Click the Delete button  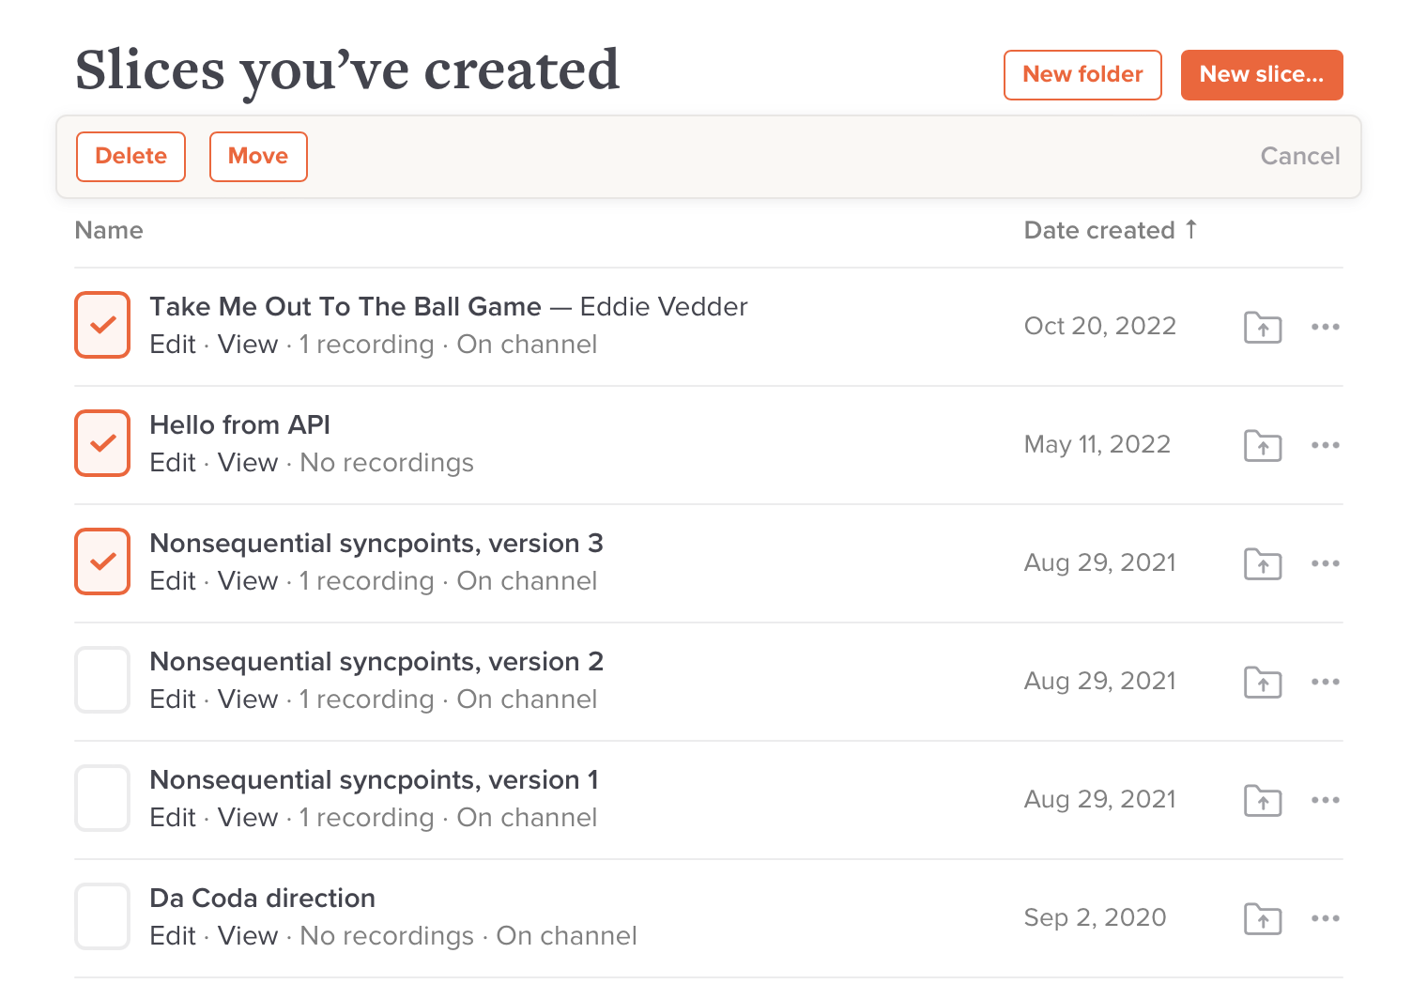[130, 156]
